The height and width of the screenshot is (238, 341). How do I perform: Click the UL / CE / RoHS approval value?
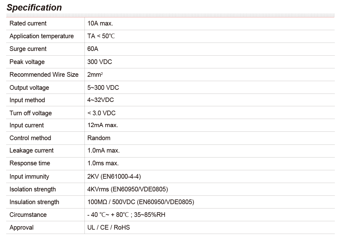[109, 227]
